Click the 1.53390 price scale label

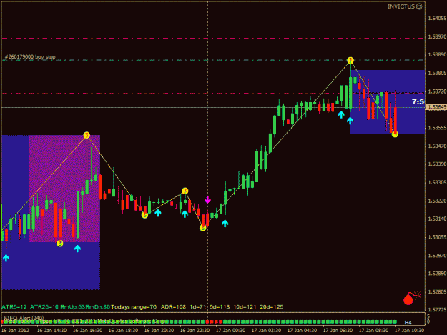[x=437, y=164]
